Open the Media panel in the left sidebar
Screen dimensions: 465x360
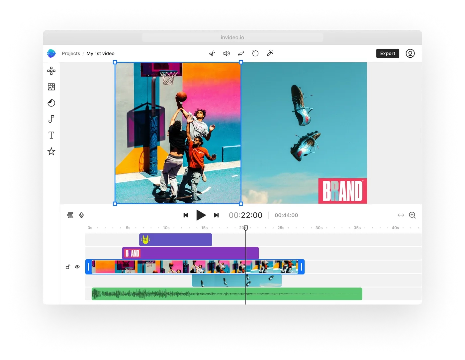click(x=51, y=87)
